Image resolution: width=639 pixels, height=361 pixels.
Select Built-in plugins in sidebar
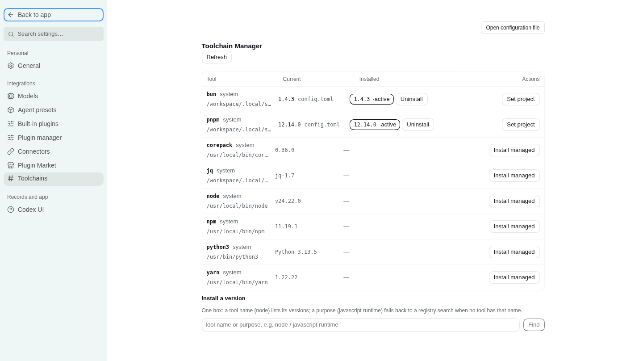(54, 124)
